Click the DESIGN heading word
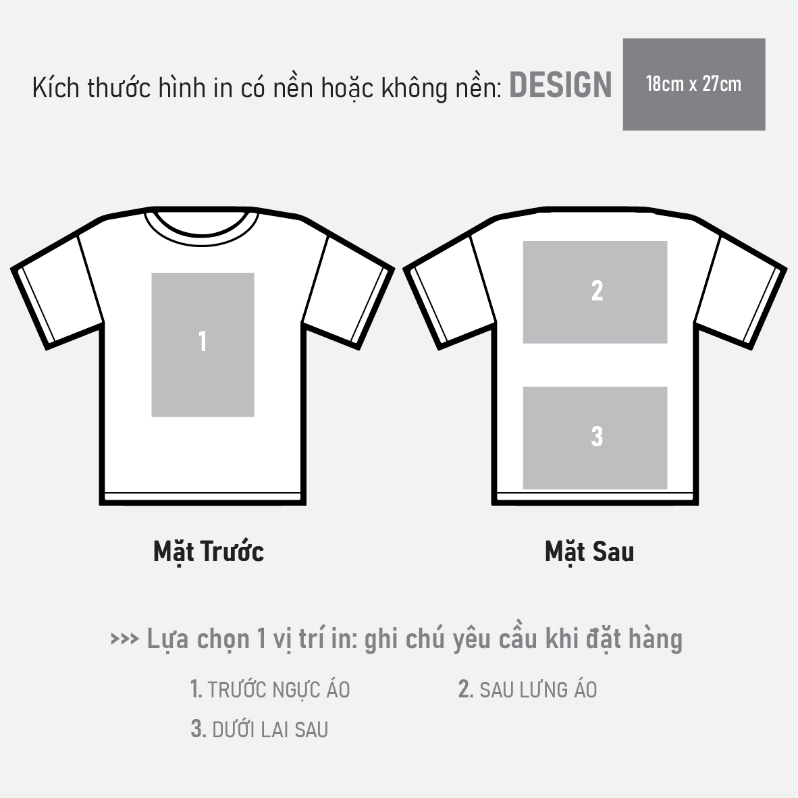The image size is (798, 798). (x=560, y=85)
